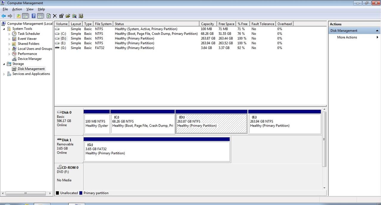The image size is (381, 205).
Task: Click the Device Manager icon
Action: [x=14, y=59]
